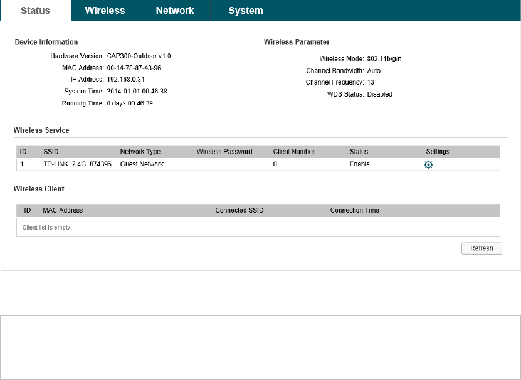Select IP address 192.168.0.31
This screenshot has width=521, height=380.
point(125,80)
